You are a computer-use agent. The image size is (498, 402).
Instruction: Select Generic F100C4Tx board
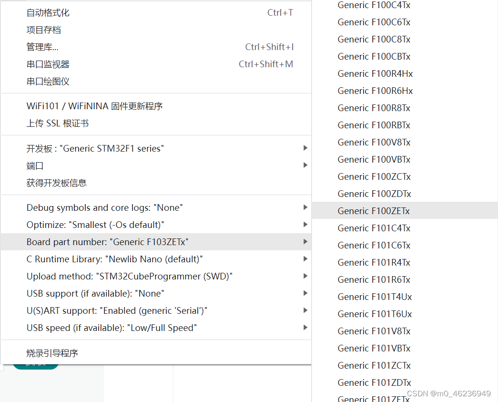(405, 5)
